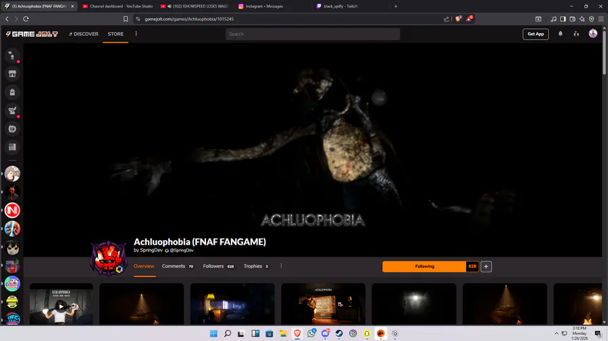Open the more options menu beside STORE
The image size is (608, 341).
[x=136, y=34]
